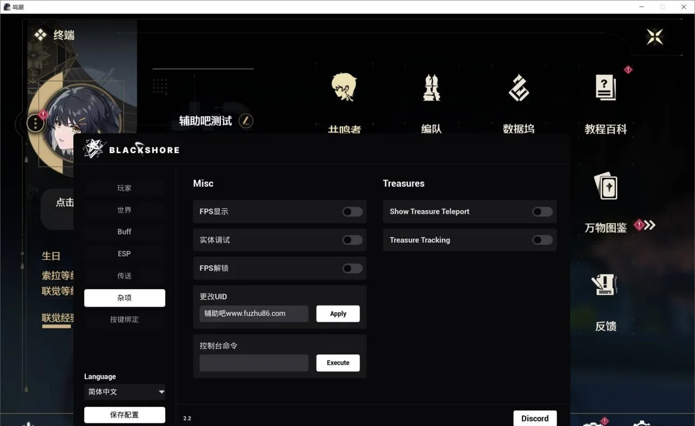The width and height of the screenshot is (695, 426).
Task: Select the 传送 tab in the sidebar
Action: (125, 276)
